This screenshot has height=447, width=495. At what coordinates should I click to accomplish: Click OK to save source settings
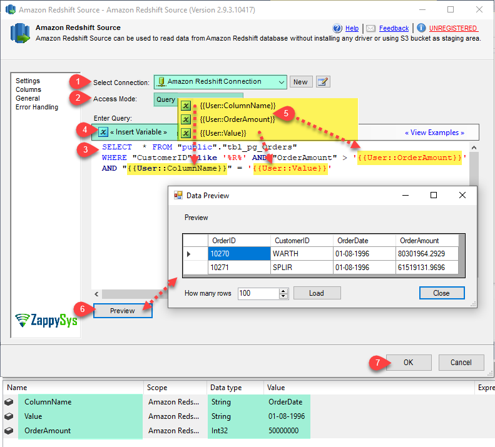point(409,363)
